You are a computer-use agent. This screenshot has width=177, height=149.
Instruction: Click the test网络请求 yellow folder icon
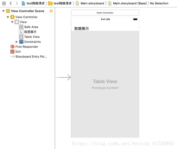[x=50, y=3]
